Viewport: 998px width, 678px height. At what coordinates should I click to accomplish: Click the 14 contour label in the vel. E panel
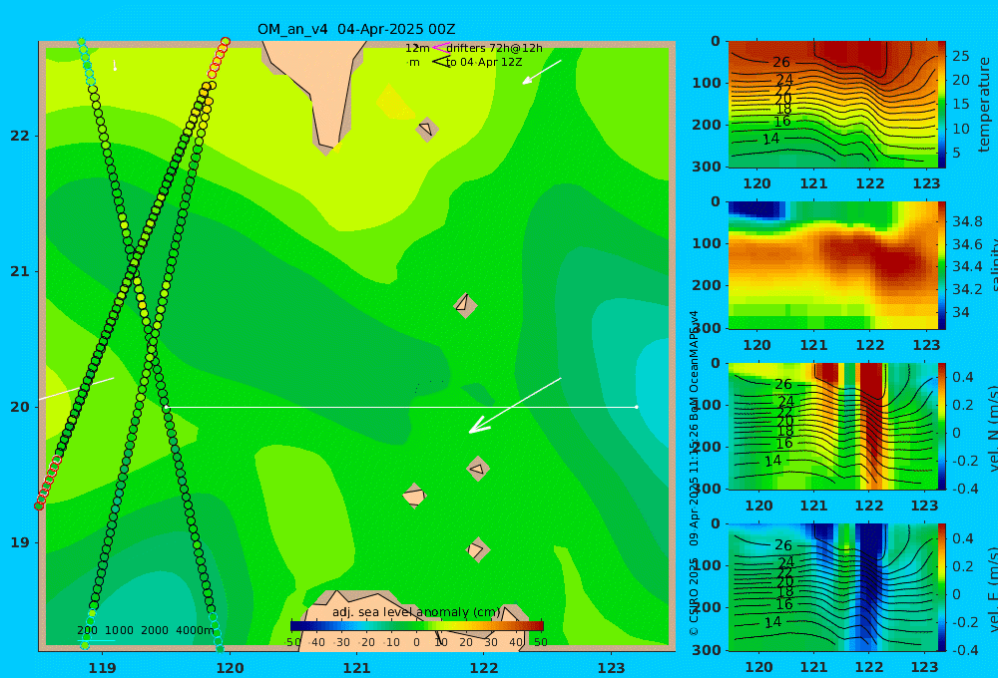click(772, 622)
